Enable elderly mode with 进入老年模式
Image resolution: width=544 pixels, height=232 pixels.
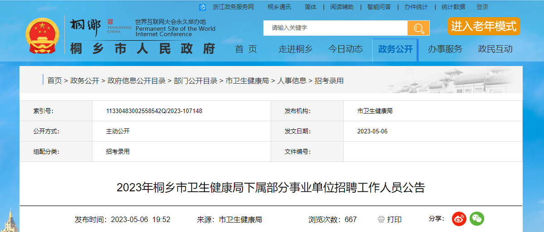483,26
